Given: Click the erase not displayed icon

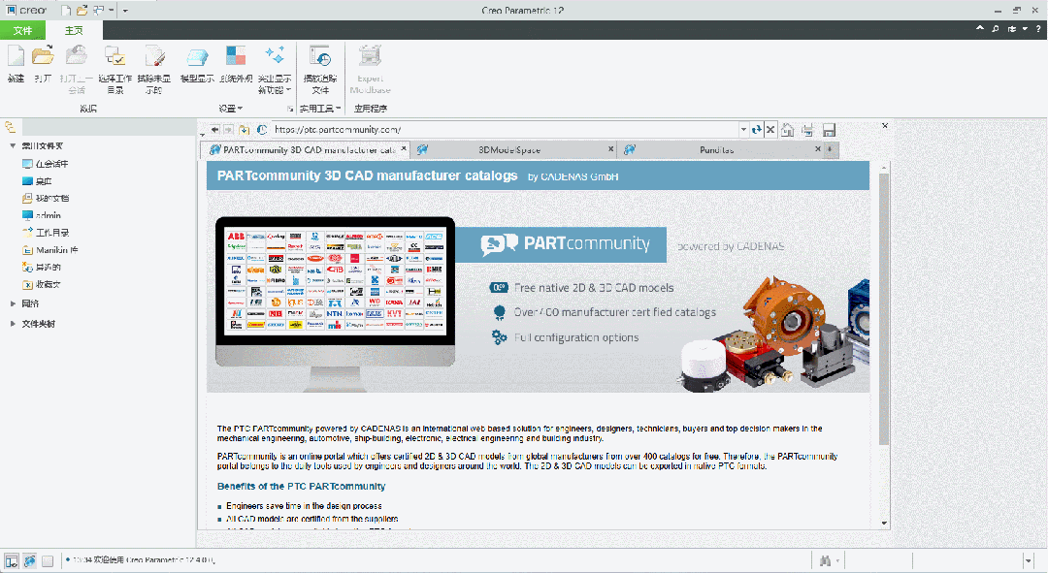Looking at the screenshot, I should pyautogui.click(x=153, y=57).
